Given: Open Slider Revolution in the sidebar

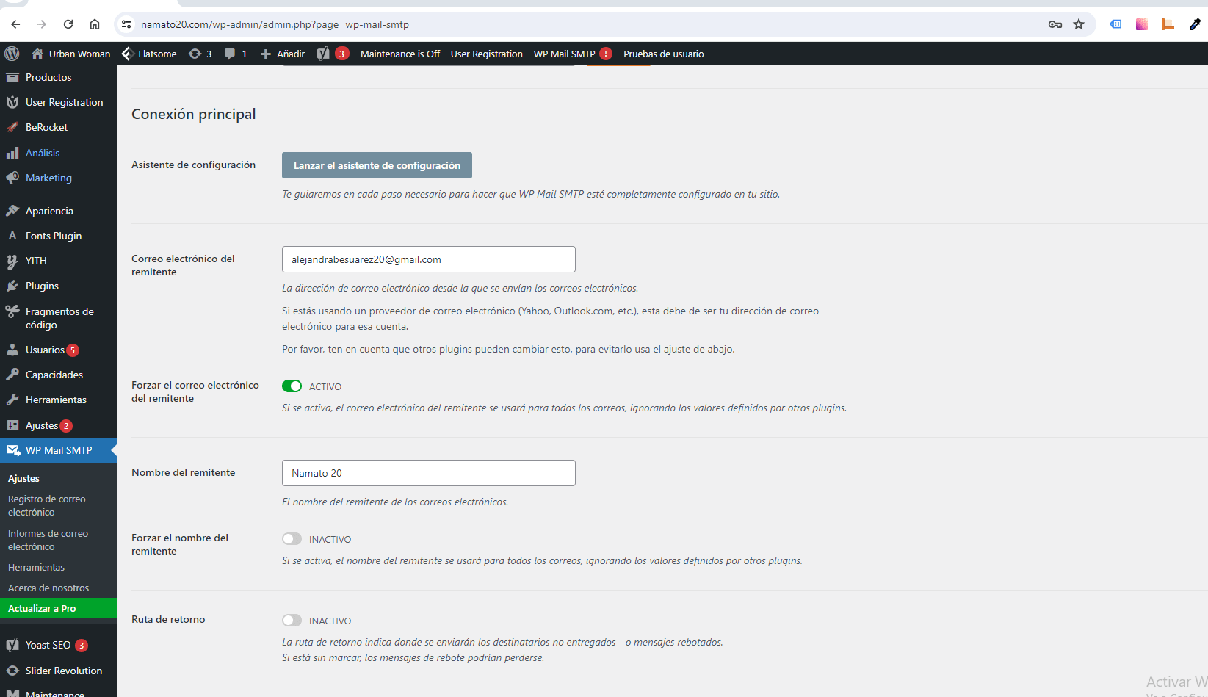Looking at the screenshot, I should [x=58, y=671].
